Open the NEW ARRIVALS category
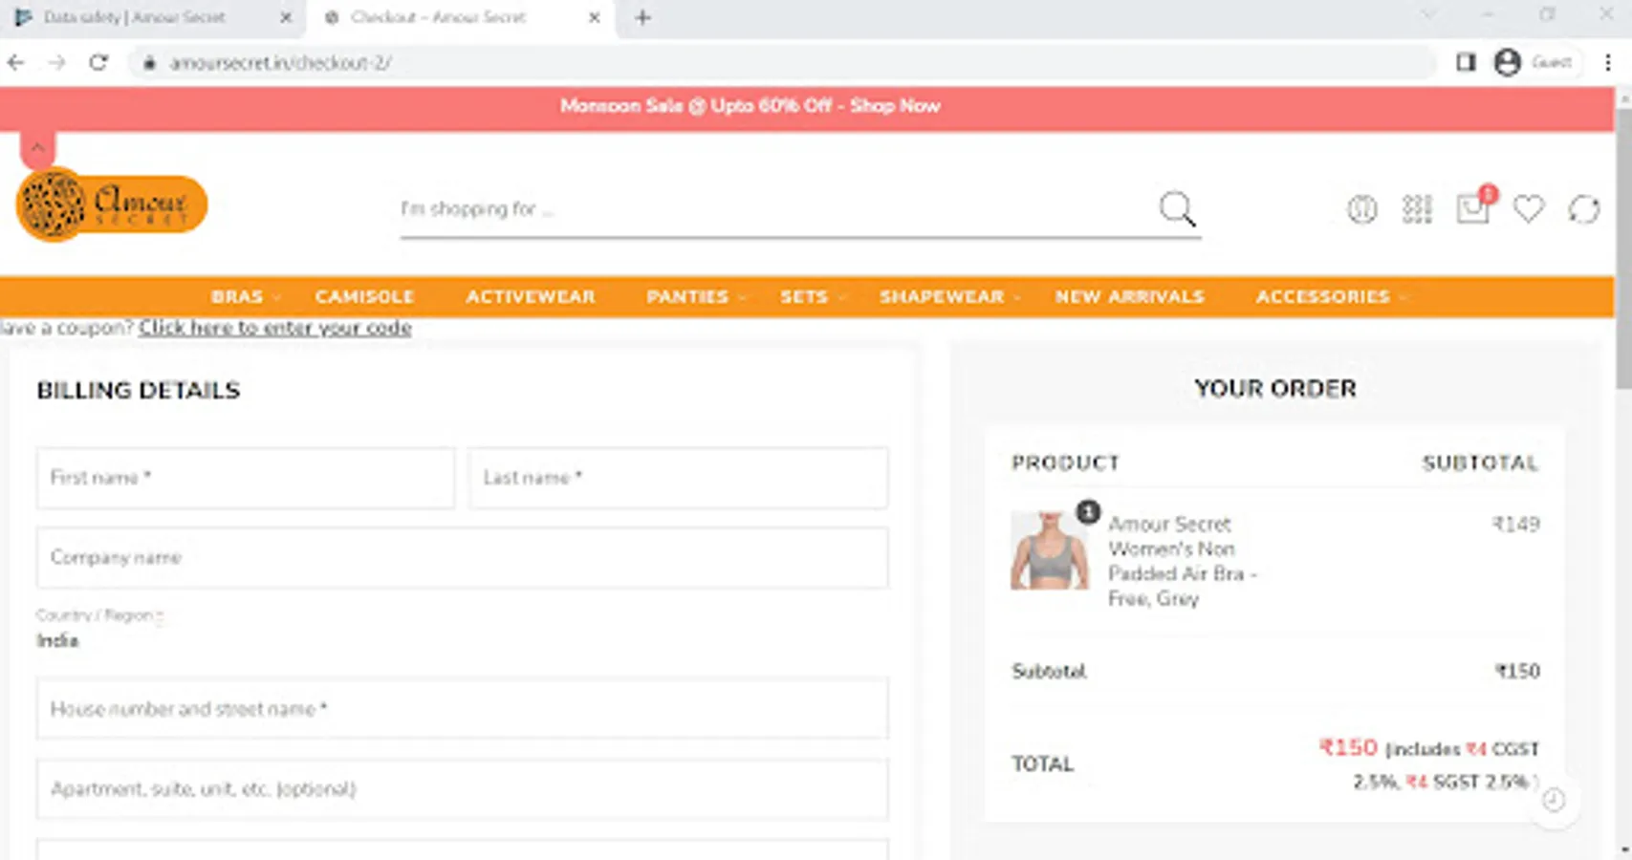Screen dimensions: 1632x860 (x=1129, y=297)
